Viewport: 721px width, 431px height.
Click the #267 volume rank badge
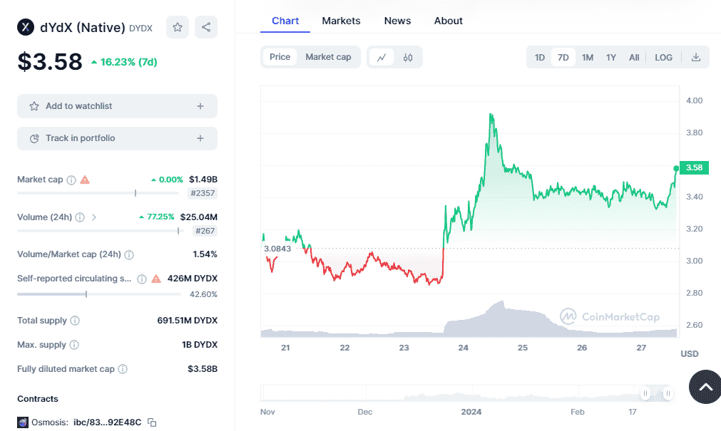205,231
